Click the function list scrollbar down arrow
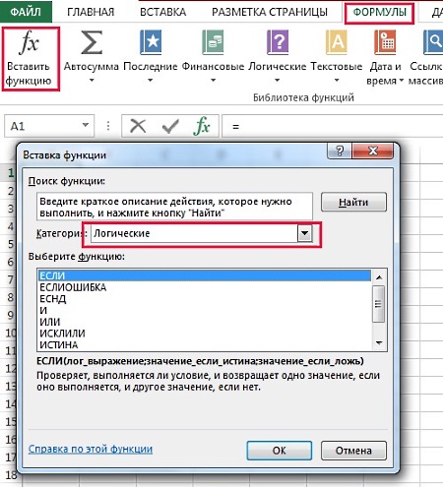Screen dimensions: 443x487 [x=379, y=343]
